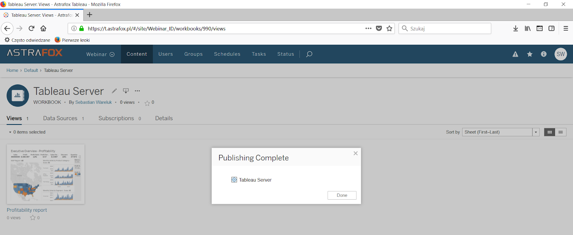Switch to grid view
This screenshot has width=573, height=235.
point(549,132)
